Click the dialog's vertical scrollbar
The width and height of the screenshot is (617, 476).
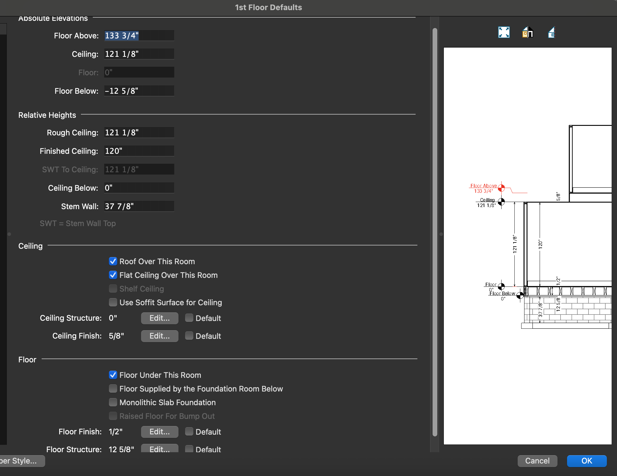(x=435, y=232)
